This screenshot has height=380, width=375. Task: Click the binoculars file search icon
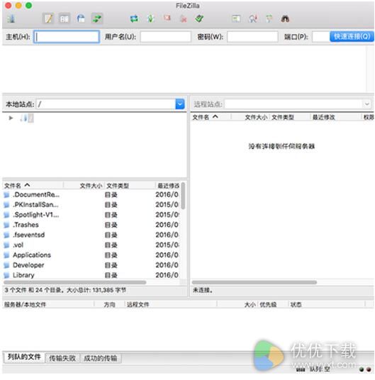pos(285,18)
